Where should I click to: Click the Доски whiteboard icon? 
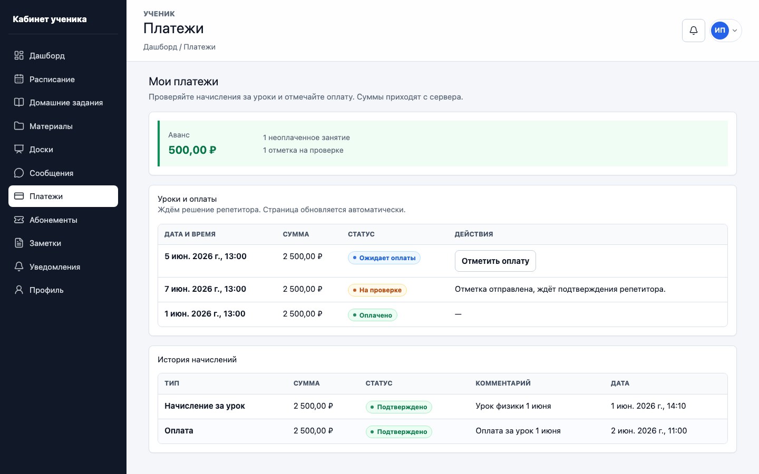(x=19, y=149)
